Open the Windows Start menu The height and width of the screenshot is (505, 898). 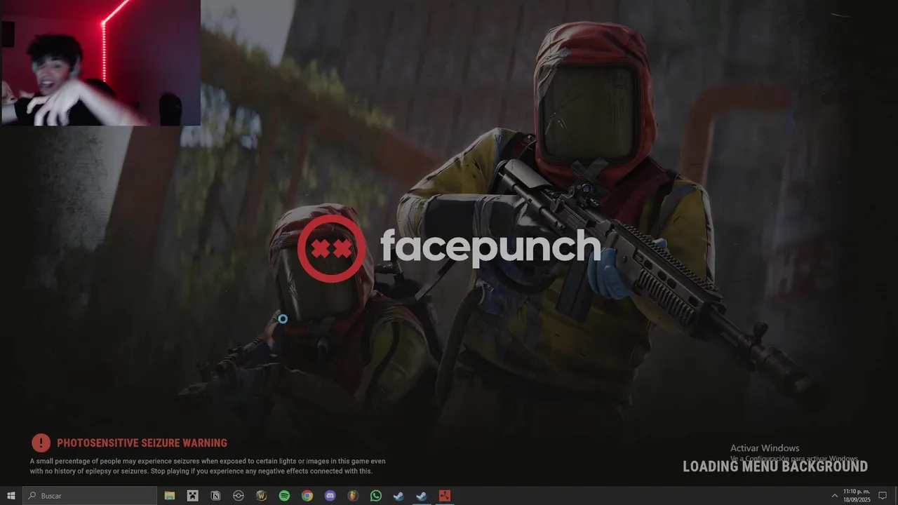(11, 496)
